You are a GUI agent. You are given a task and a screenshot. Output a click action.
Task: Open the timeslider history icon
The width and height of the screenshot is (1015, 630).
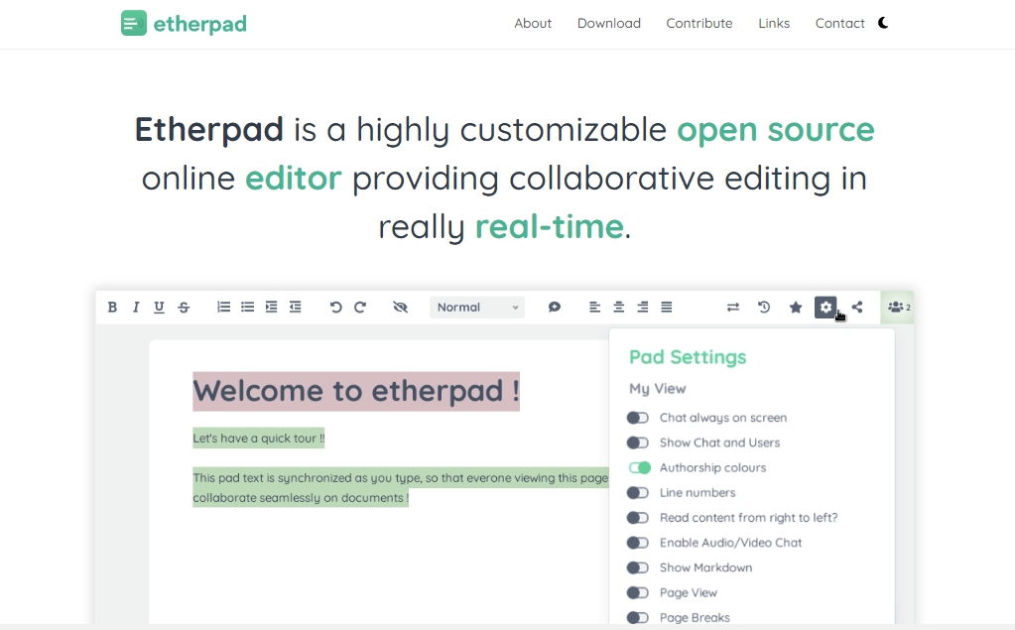[764, 307]
